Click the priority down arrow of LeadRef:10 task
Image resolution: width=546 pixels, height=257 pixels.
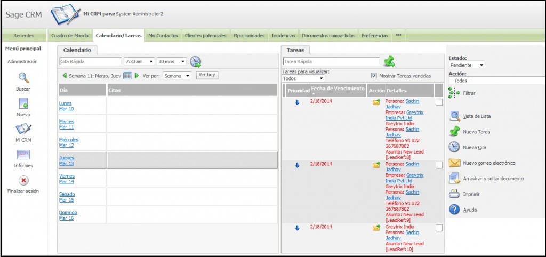coord(297,228)
